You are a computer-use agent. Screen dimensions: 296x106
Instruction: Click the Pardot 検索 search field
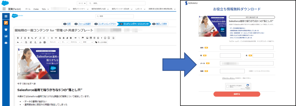click(x=114, y=16)
